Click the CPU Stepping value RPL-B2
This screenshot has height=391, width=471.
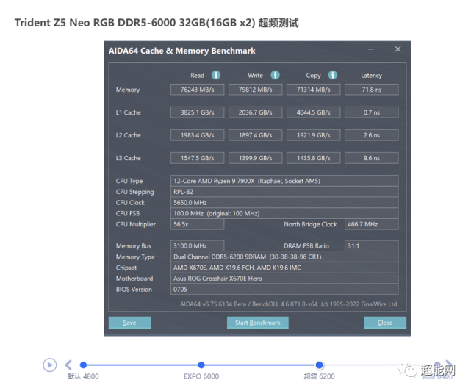284,192
